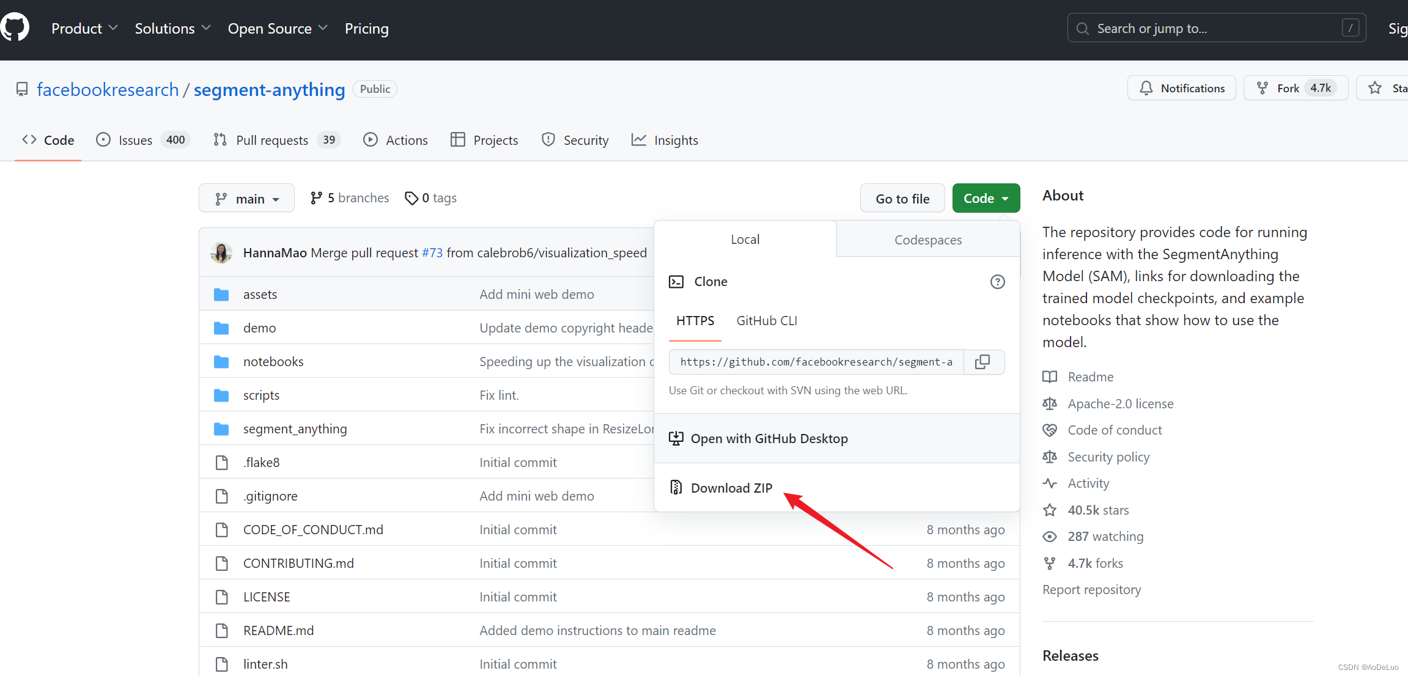Open the Solutions dropdown menu
This screenshot has height=676, width=1408.
click(173, 29)
